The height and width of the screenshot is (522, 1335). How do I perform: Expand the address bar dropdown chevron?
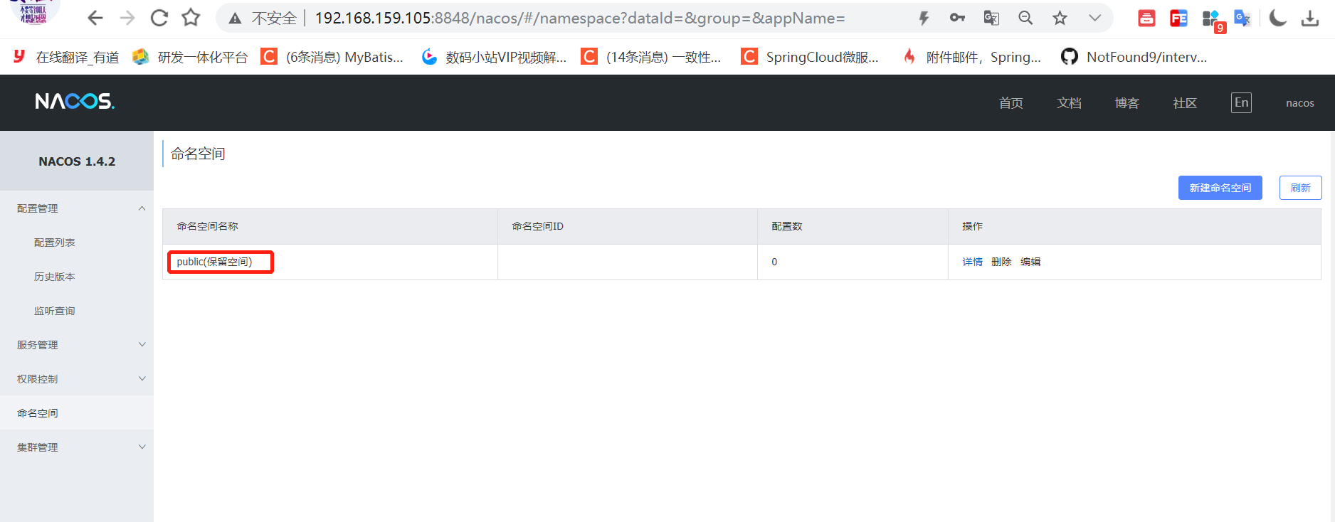[x=1094, y=18]
